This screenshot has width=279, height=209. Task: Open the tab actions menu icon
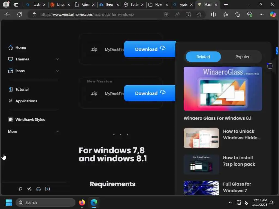(16, 5)
